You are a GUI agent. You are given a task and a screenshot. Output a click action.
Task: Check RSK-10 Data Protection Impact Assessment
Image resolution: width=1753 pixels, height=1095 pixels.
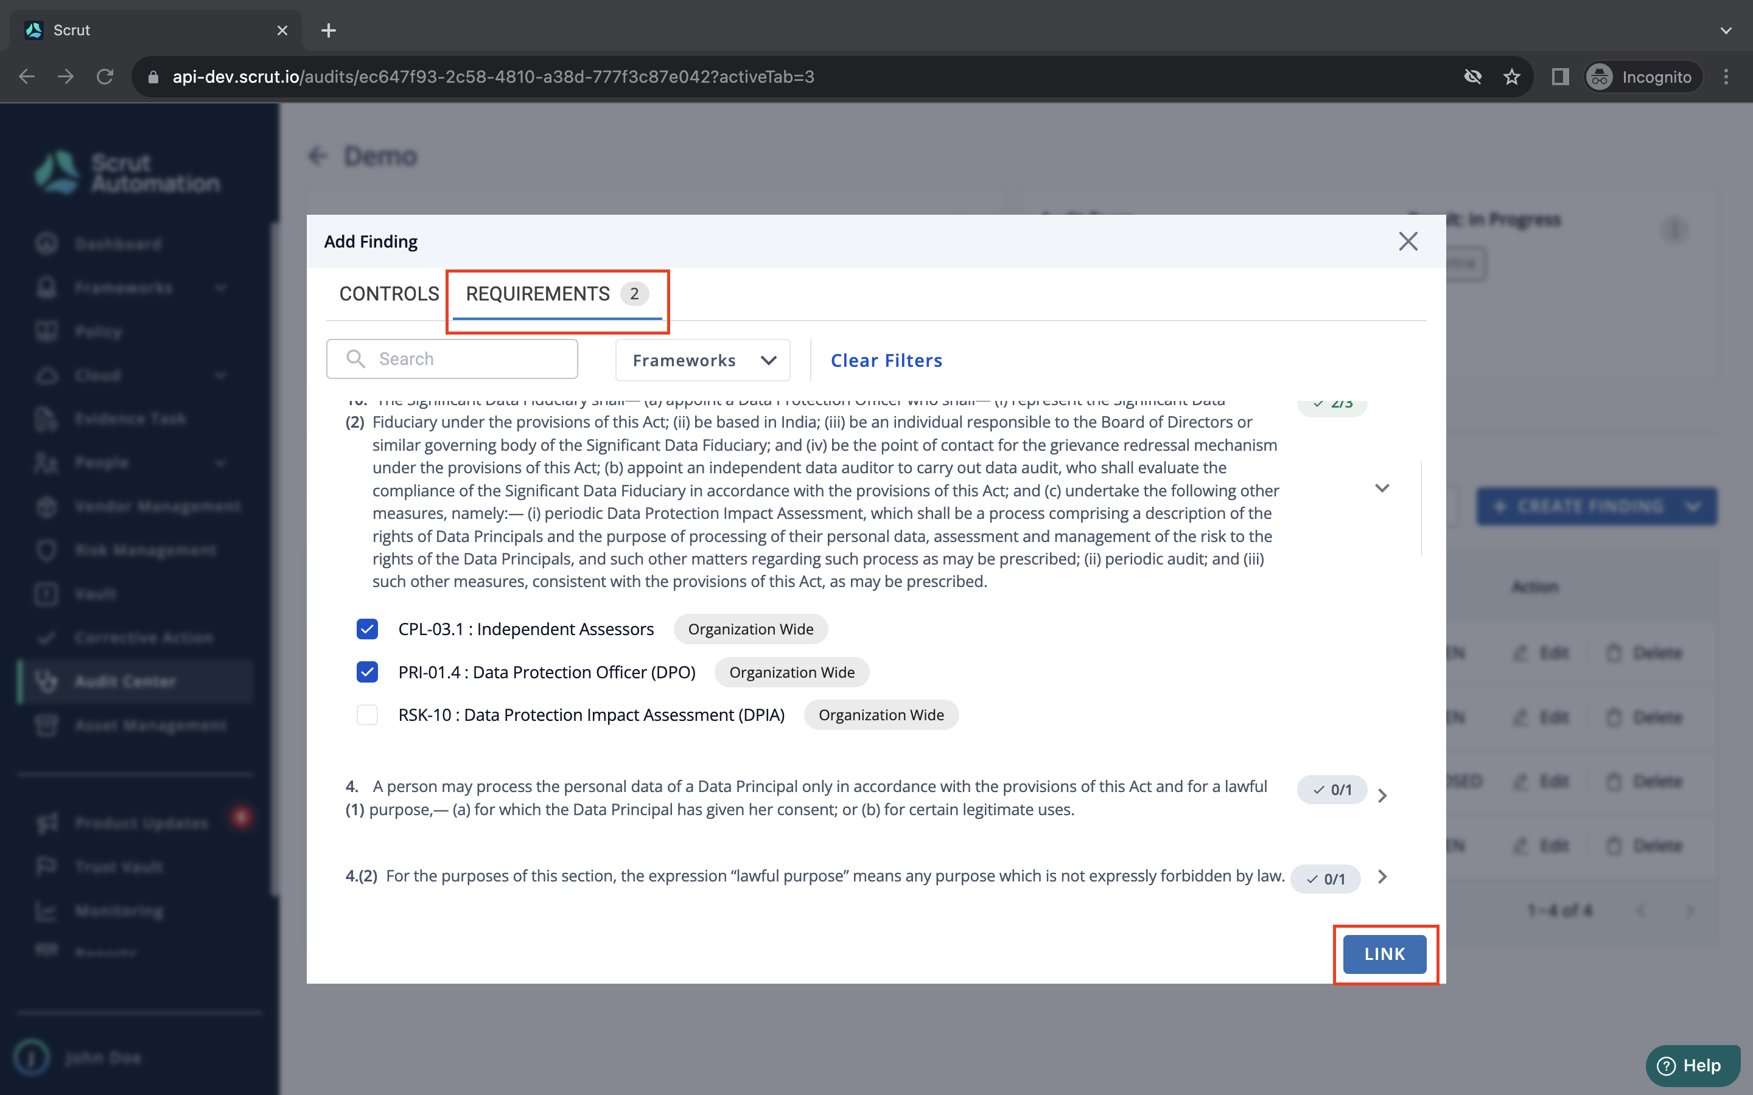pos(367,715)
